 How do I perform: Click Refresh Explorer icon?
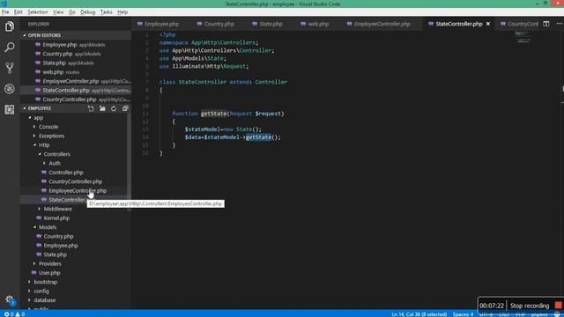114,108
